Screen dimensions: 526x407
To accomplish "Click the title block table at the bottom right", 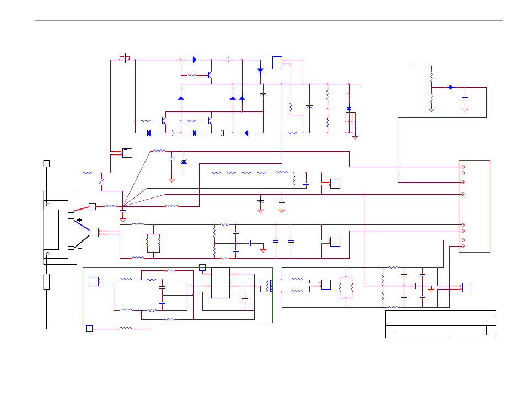I will coord(441,324).
